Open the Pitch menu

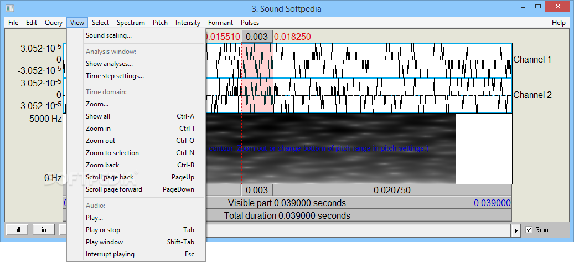coord(160,23)
